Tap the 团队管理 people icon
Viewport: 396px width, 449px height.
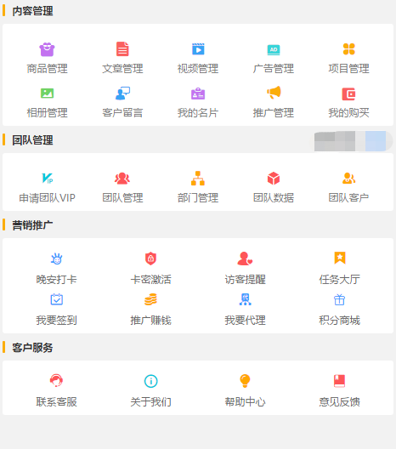pos(122,178)
